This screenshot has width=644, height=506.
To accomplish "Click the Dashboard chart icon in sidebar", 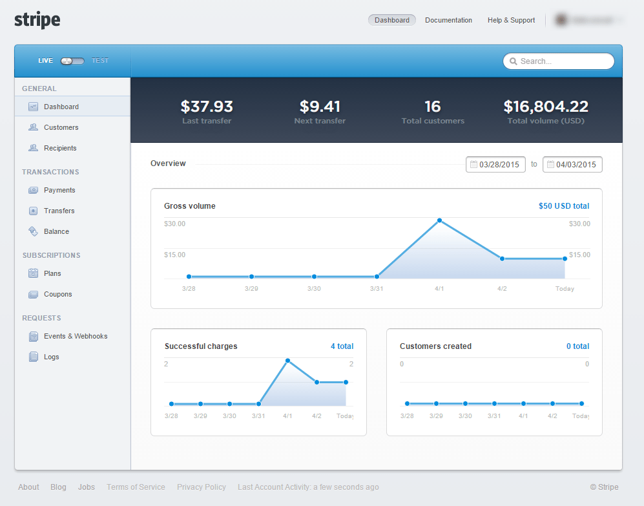I will [x=34, y=107].
